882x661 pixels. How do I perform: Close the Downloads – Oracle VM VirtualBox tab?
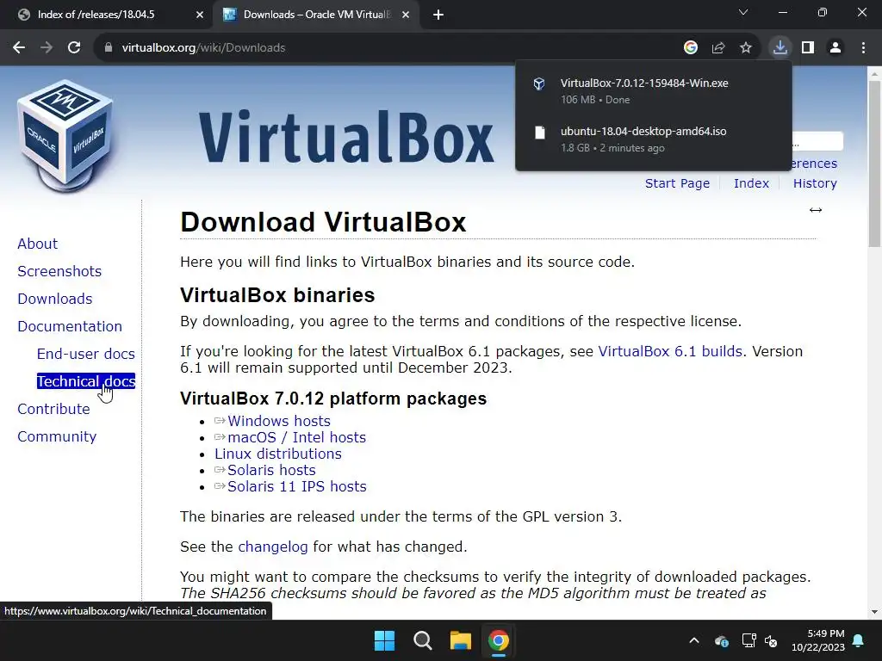tap(406, 15)
